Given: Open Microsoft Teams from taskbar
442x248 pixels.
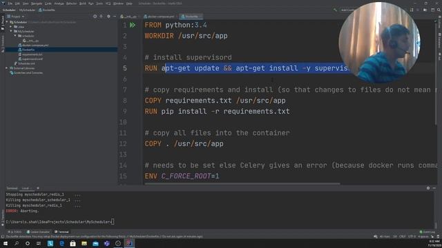Looking at the screenshot, I should (107, 243).
